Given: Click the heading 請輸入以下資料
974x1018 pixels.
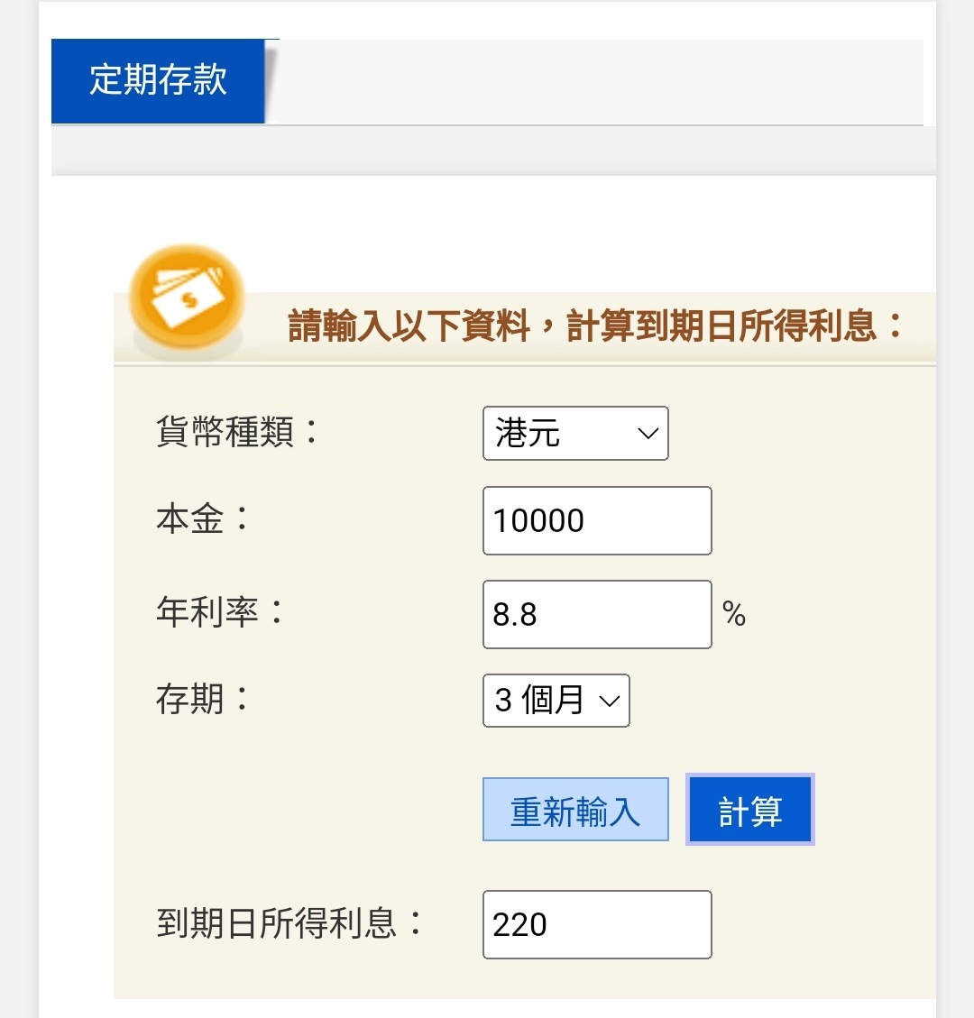Looking at the screenshot, I should tap(409, 326).
